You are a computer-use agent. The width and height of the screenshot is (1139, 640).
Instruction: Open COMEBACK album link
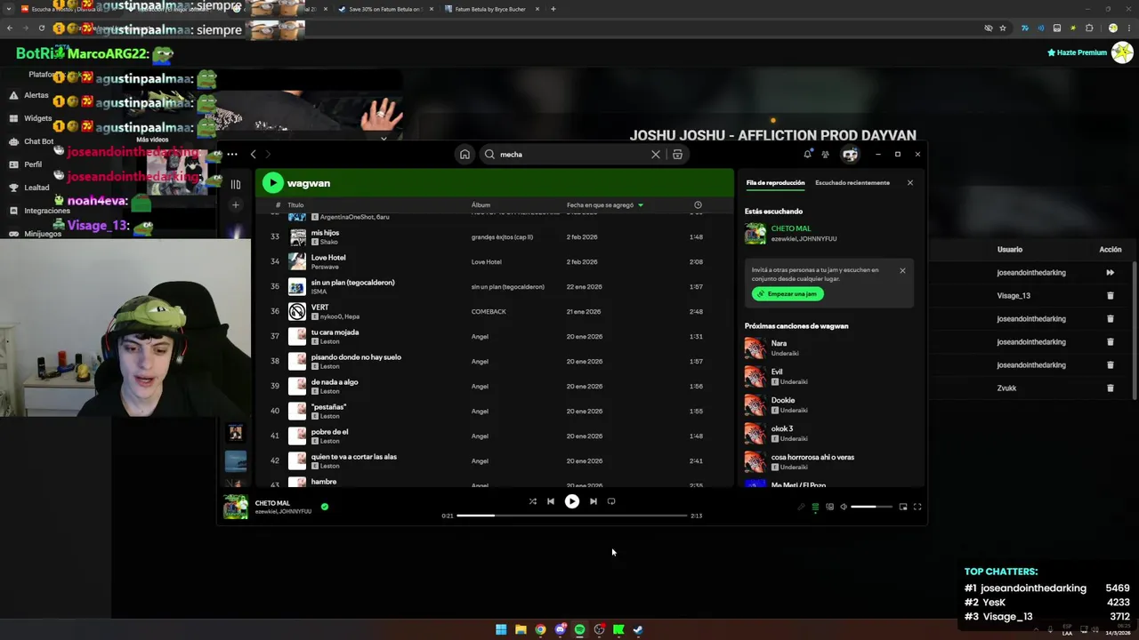point(489,312)
